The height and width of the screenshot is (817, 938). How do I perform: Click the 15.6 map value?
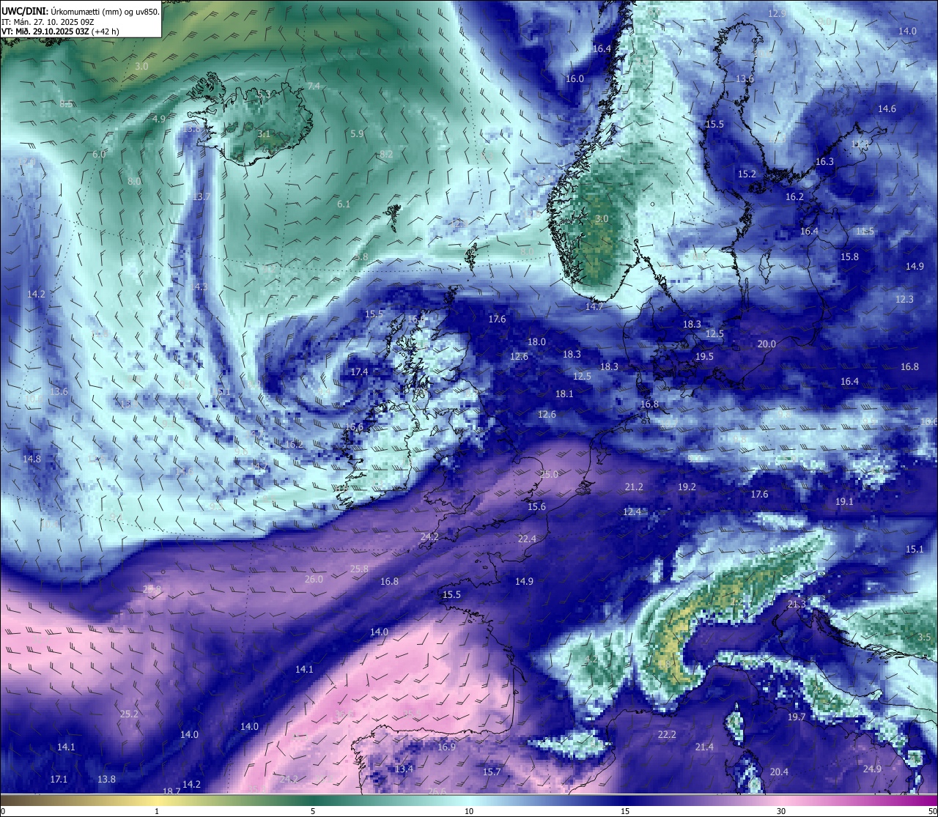point(536,507)
